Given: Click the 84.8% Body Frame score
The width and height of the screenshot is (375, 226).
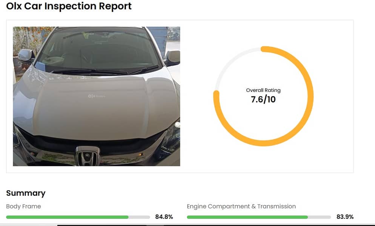Looking at the screenshot, I should tap(164, 217).
